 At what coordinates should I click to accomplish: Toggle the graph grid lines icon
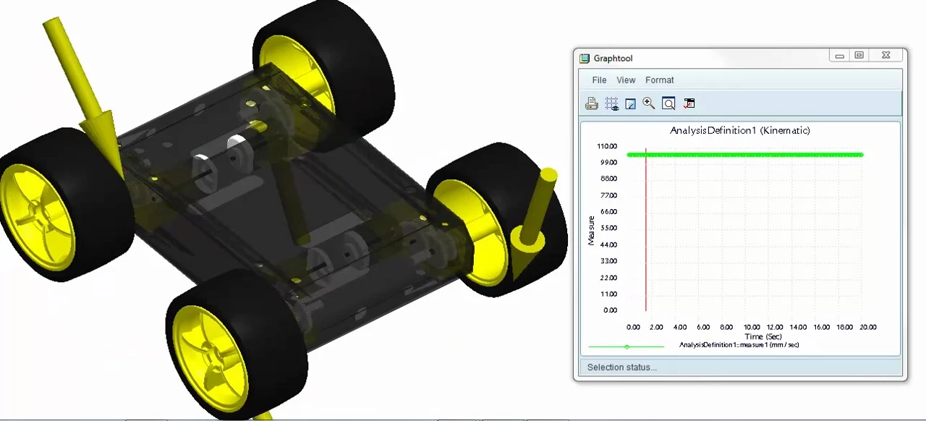click(x=612, y=103)
